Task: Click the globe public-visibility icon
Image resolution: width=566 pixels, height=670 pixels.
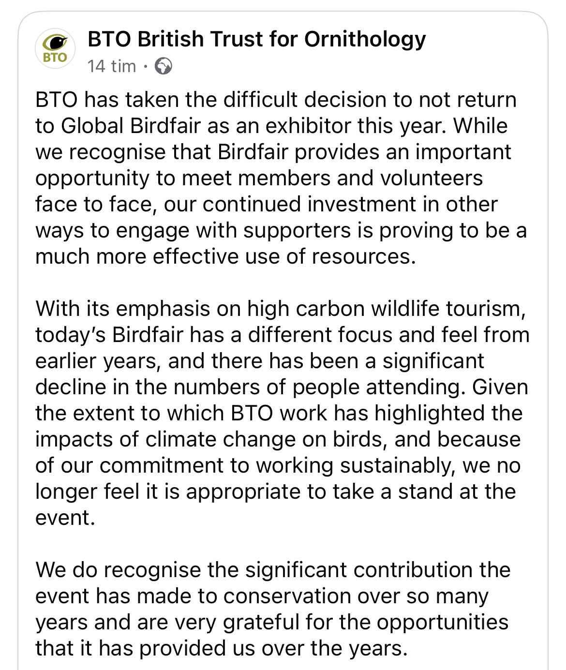Action: tap(163, 66)
